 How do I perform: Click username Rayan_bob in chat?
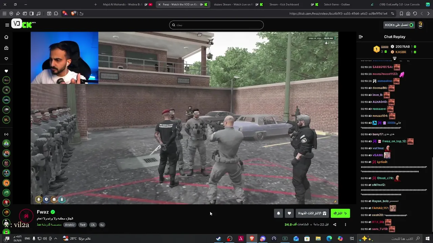coord(380,201)
